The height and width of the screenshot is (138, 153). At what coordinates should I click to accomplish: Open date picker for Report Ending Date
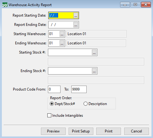point(76,25)
